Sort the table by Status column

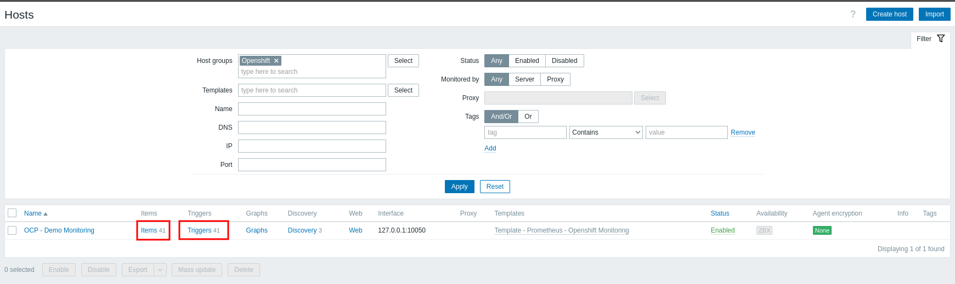click(x=720, y=213)
